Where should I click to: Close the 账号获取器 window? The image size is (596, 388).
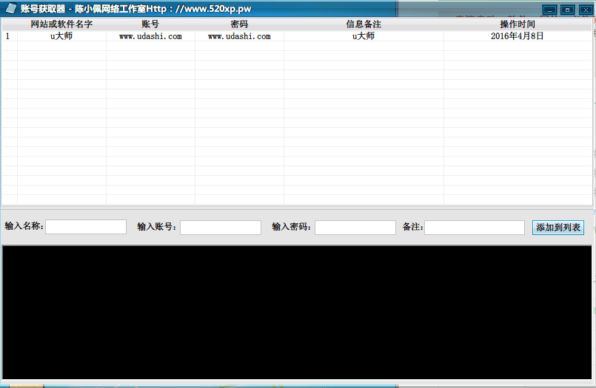584,10
